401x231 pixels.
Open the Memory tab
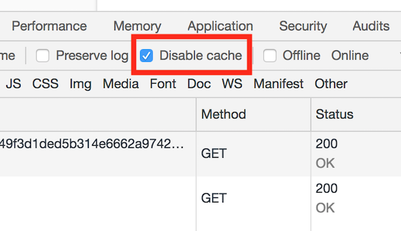(x=137, y=26)
